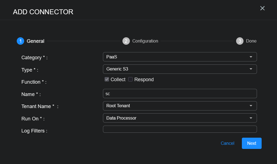Image resolution: width=277 pixels, height=164 pixels.
Task: Open the Data Processor Run On dropdown
Action: [176, 118]
